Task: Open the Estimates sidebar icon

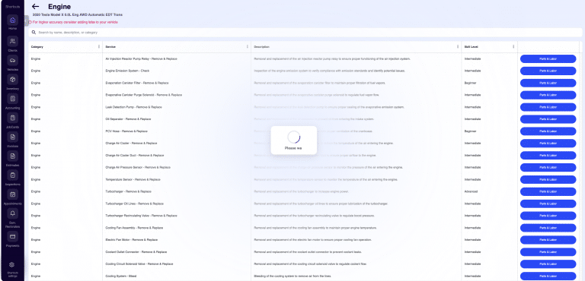Action: pos(12,156)
